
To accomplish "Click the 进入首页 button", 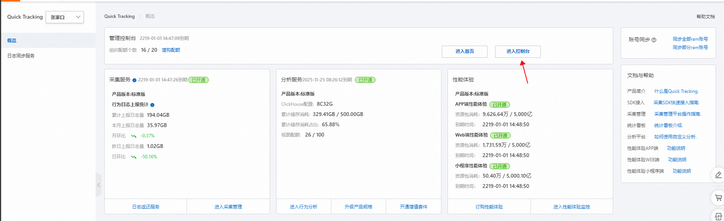I will click(x=465, y=51).
